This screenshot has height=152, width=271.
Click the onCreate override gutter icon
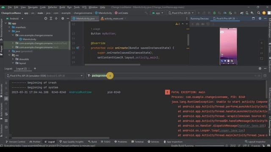(x=77, y=48)
